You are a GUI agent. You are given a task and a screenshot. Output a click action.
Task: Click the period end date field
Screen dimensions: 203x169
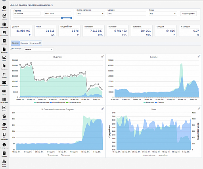[x=57, y=13]
